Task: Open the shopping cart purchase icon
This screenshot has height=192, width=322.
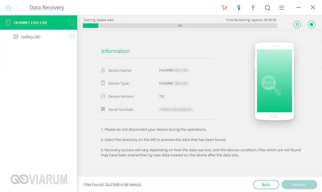Action: [x=224, y=8]
